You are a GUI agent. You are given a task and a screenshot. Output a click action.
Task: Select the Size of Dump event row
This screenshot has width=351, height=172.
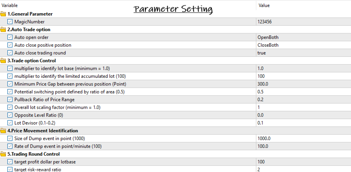[175, 139]
